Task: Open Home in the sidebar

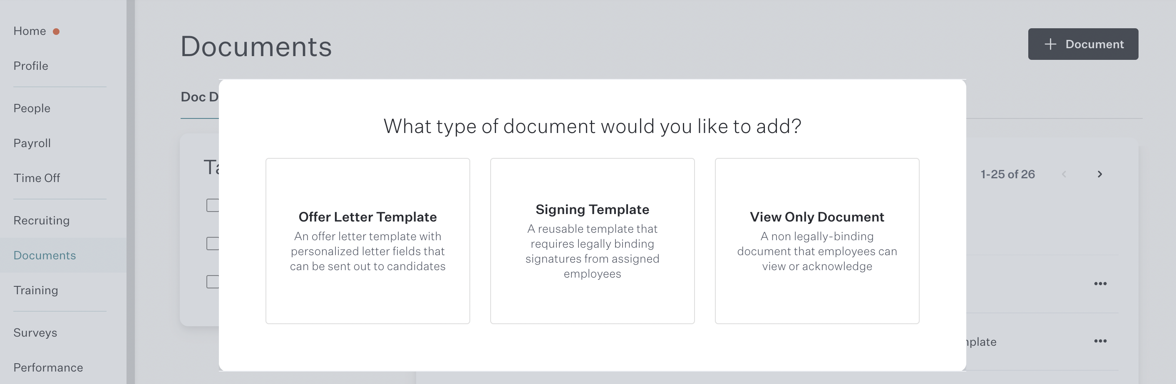Action: tap(30, 31)
